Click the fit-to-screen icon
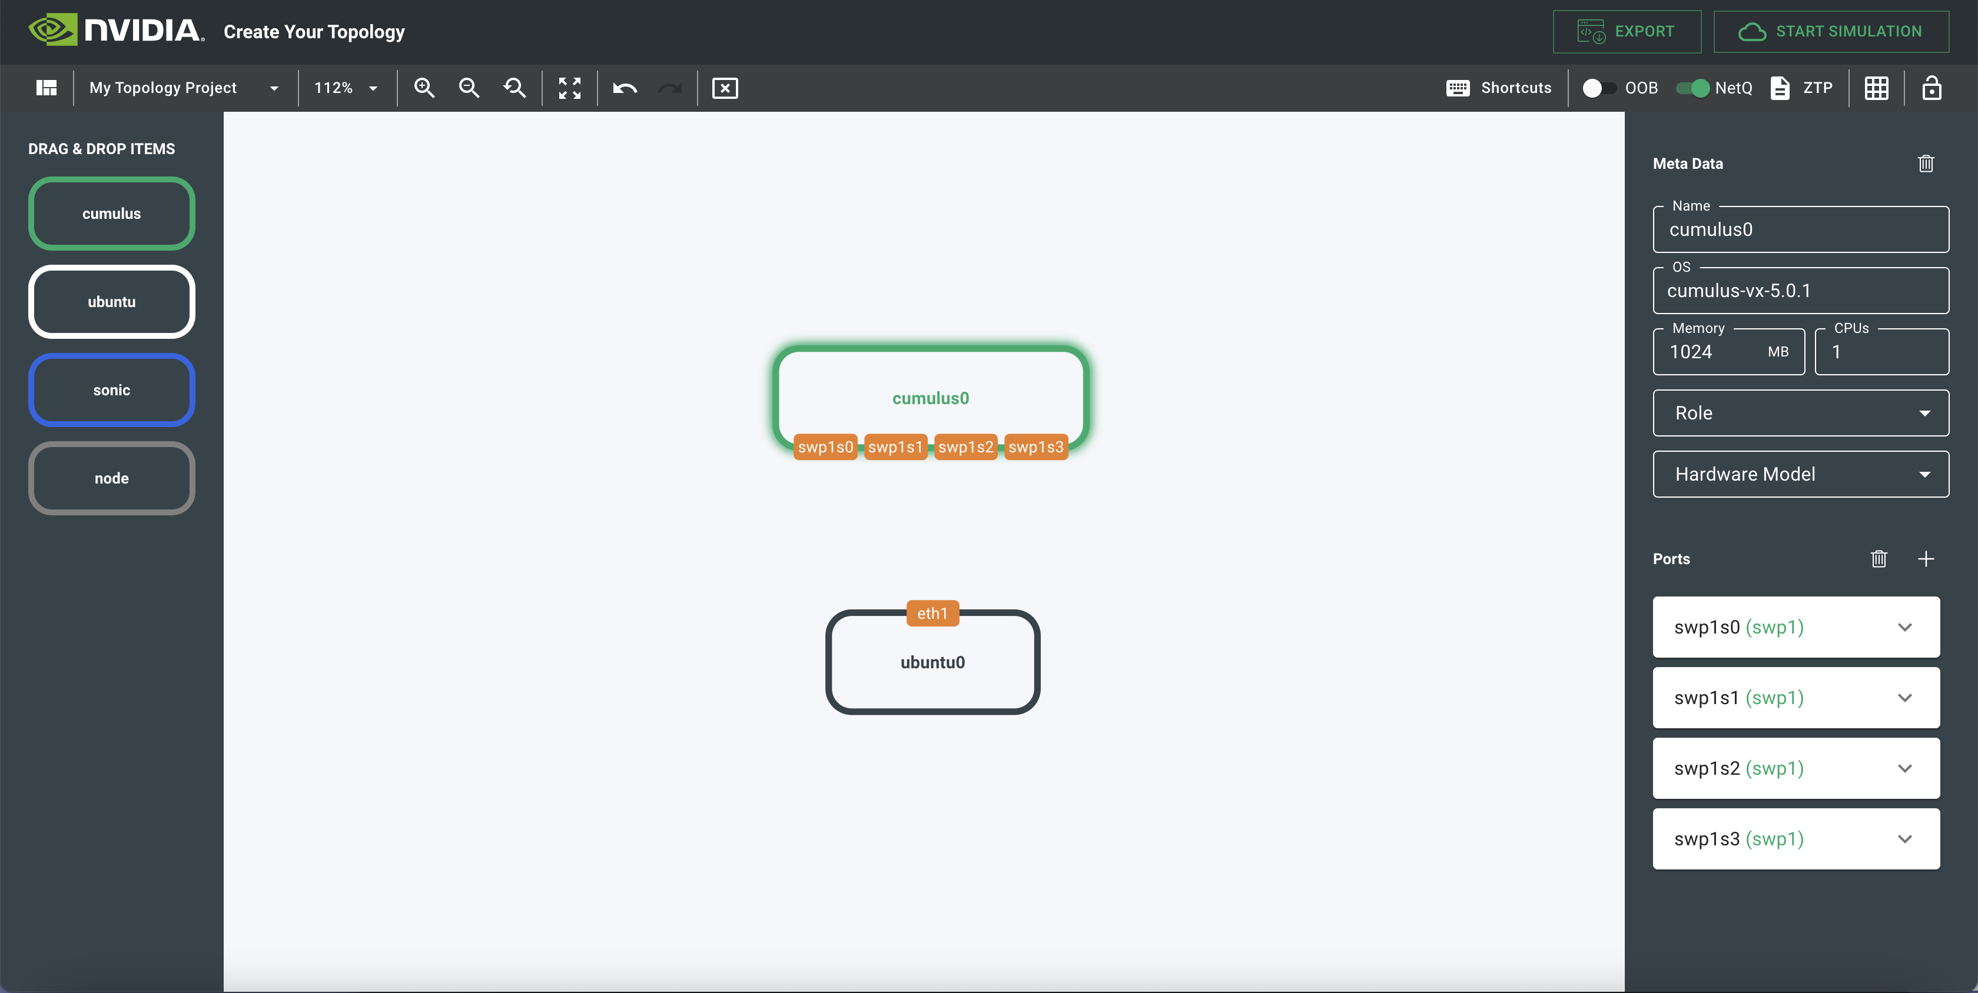This screenshot has width=1978, height=993. pyautogui.click(x=569, y=88)
